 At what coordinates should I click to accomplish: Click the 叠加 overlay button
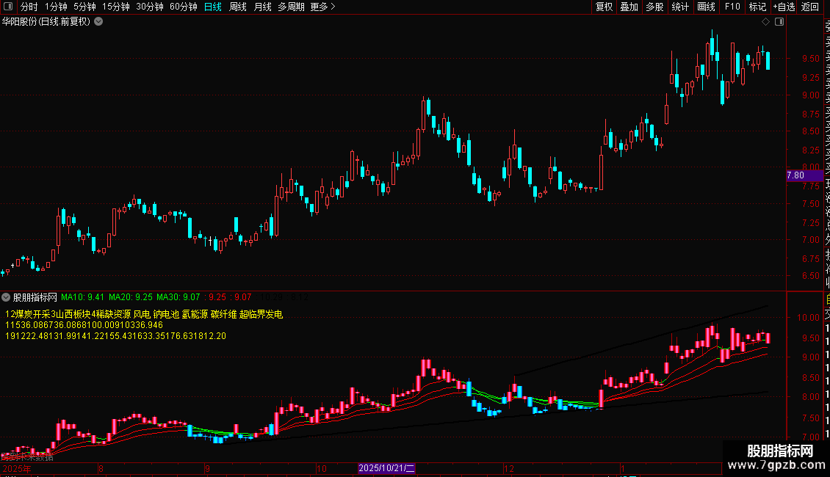point(629,7)
